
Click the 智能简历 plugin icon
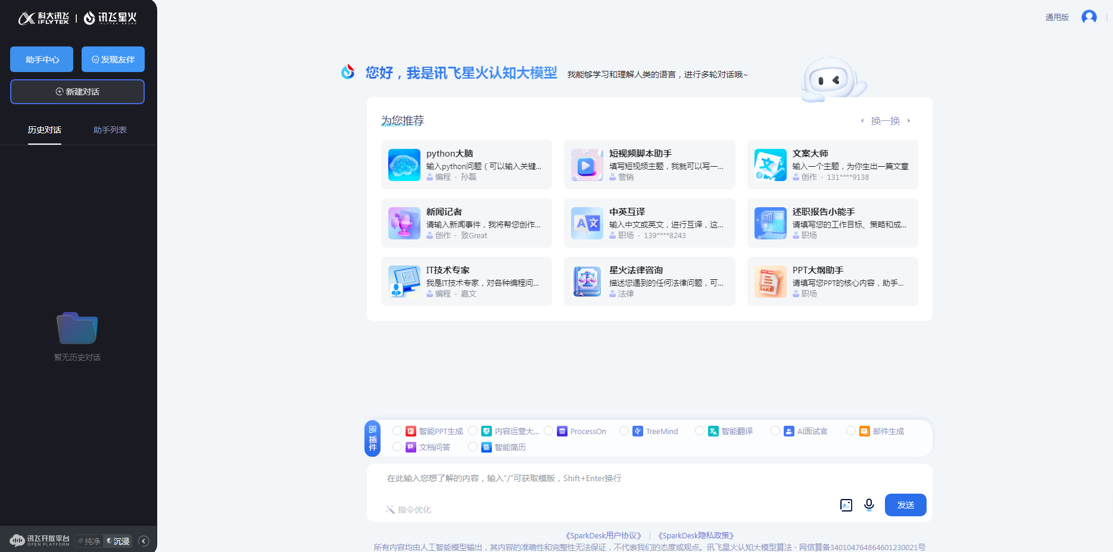click(x=487, y=447)
